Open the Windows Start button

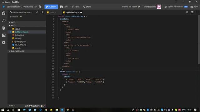coord(2,110)
